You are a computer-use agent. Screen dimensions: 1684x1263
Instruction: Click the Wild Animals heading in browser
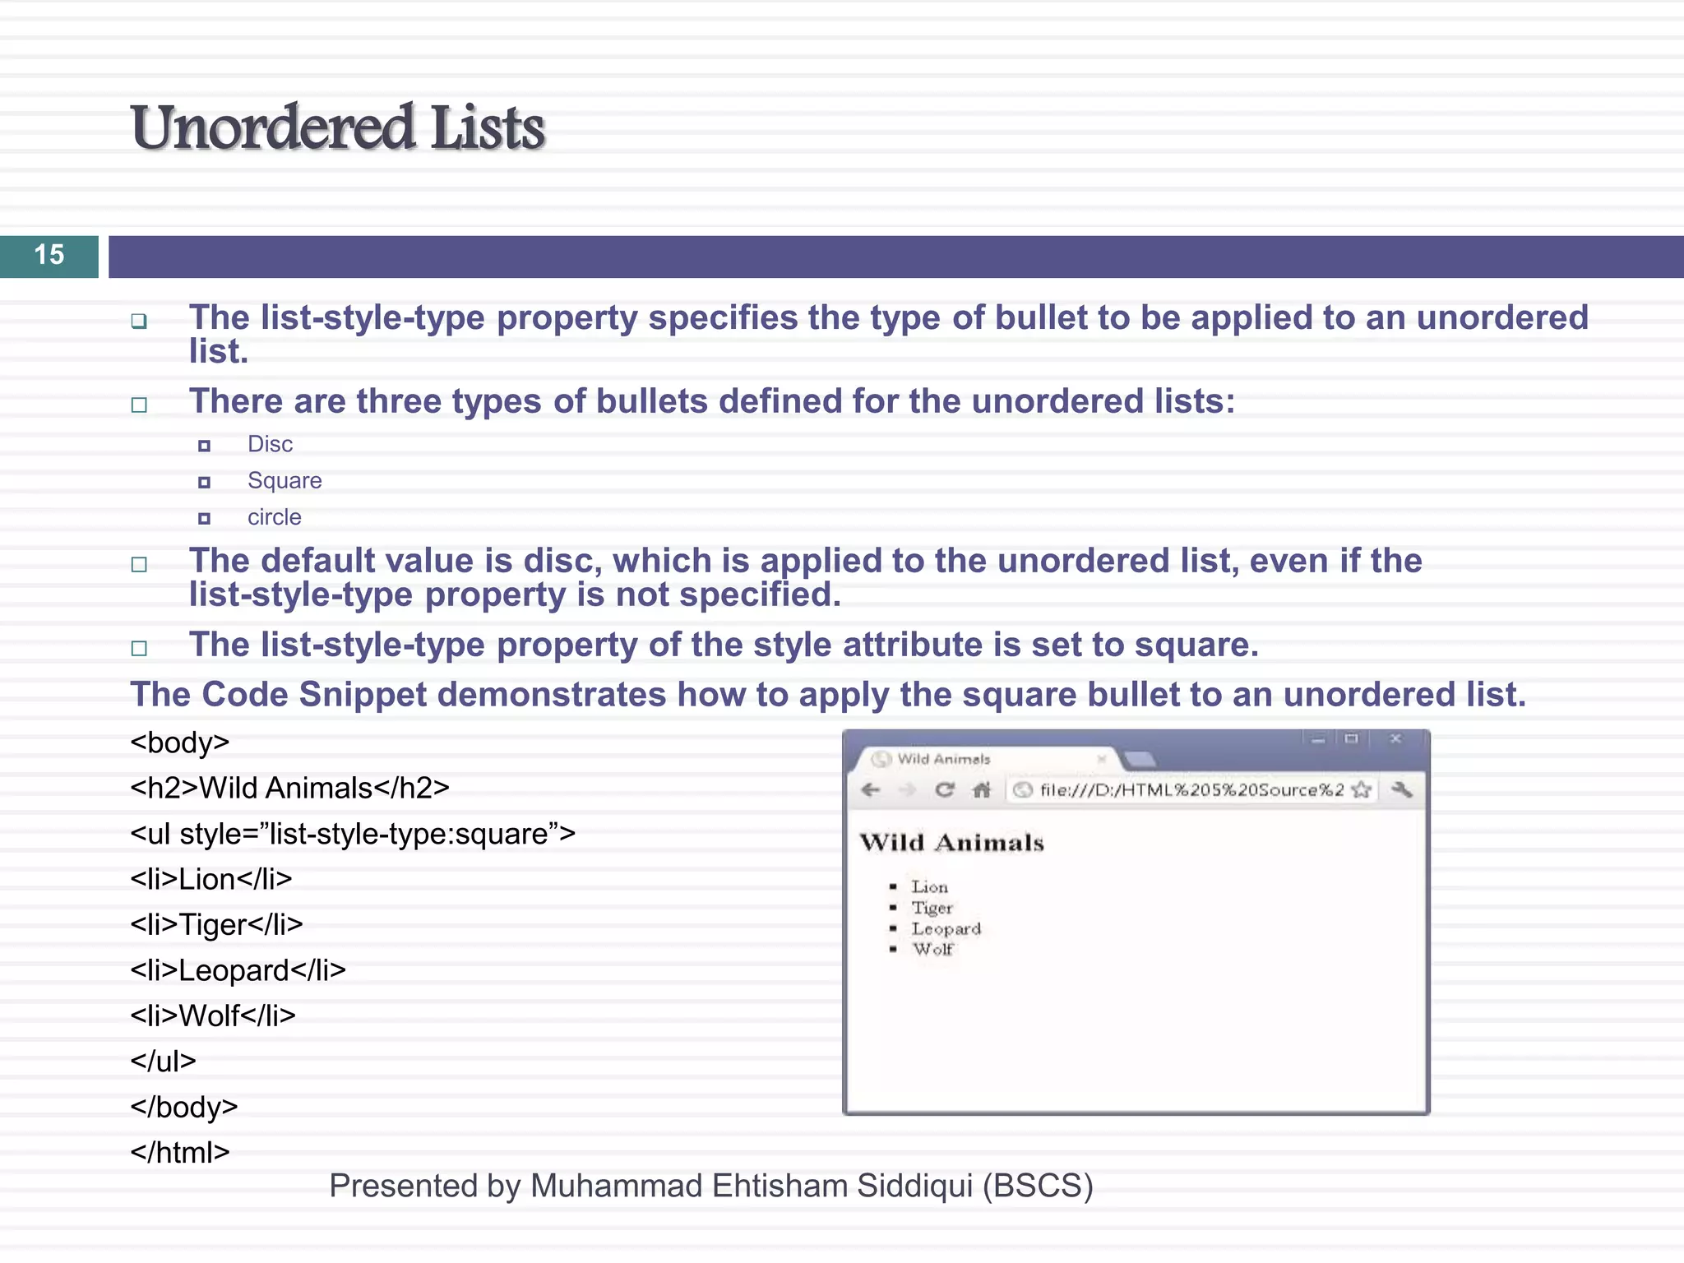(x=952, y=843)
